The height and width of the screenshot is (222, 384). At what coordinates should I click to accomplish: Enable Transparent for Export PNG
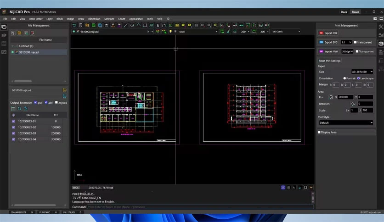tap(357, 51)
